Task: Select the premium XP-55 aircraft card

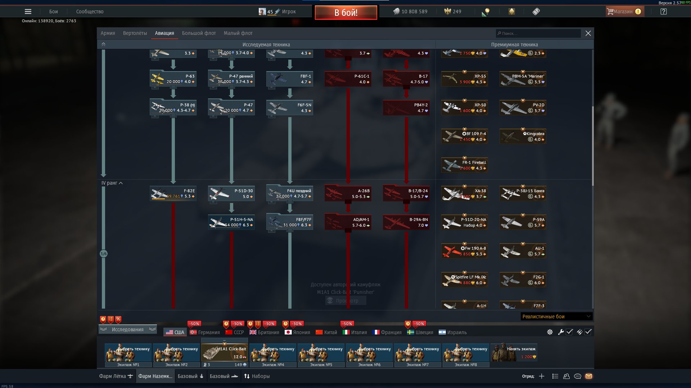Action: click(465, 79)
